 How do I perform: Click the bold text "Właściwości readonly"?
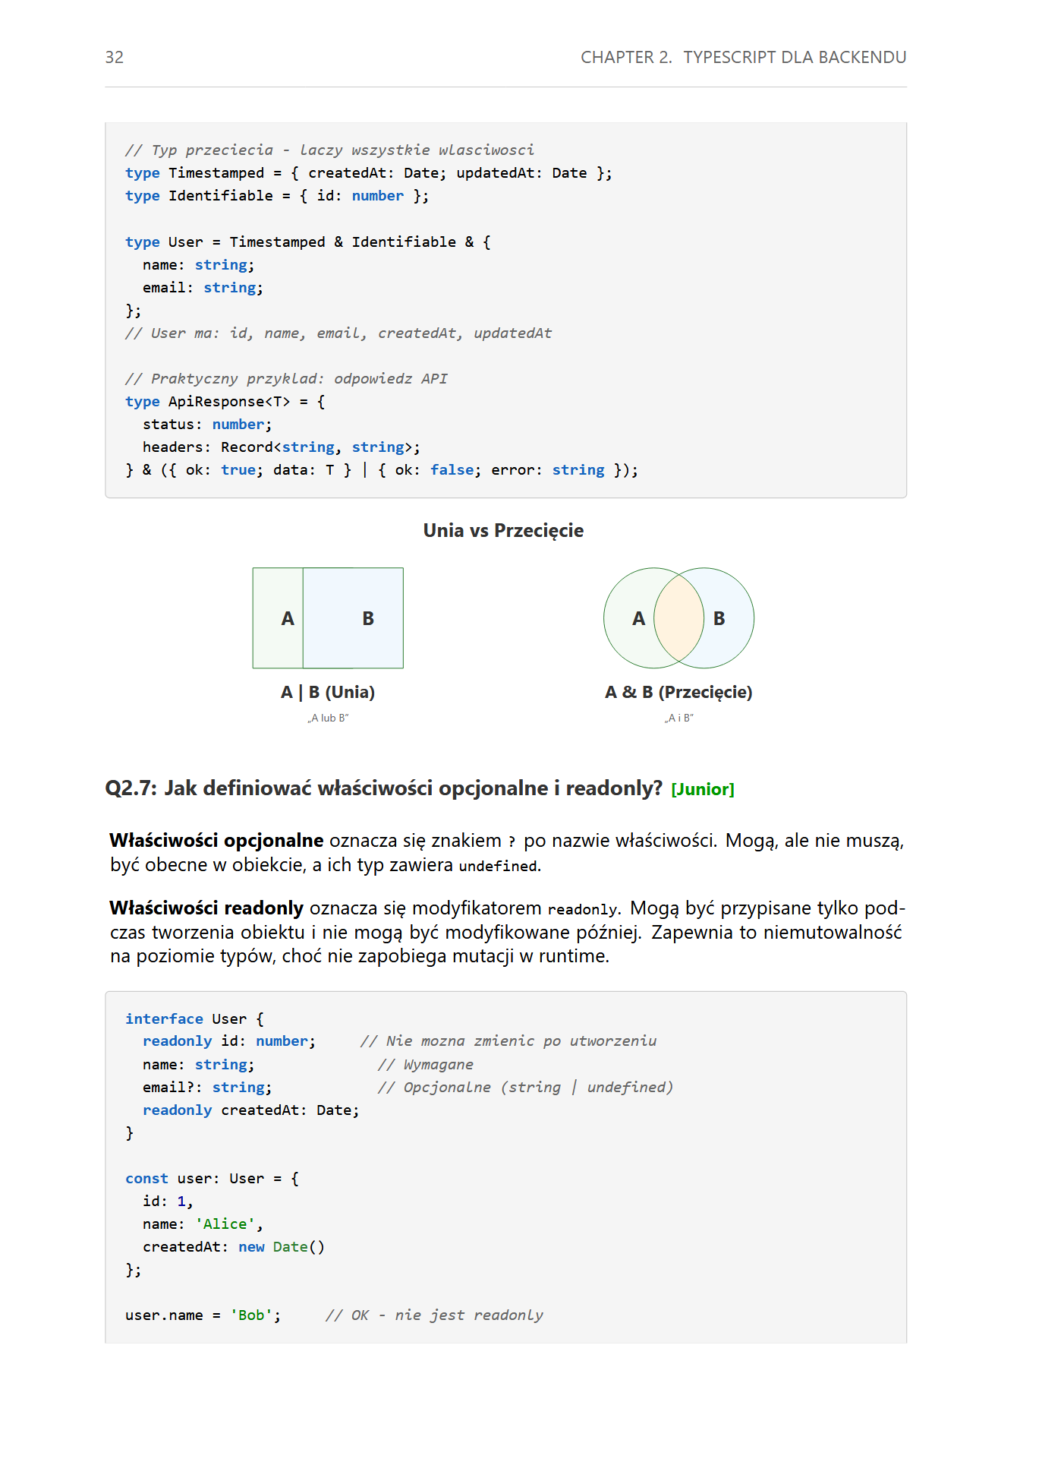[206, 908]
